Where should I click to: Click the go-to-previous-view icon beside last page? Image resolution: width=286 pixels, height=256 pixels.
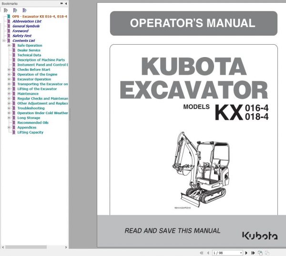click(x=260, y=253)
